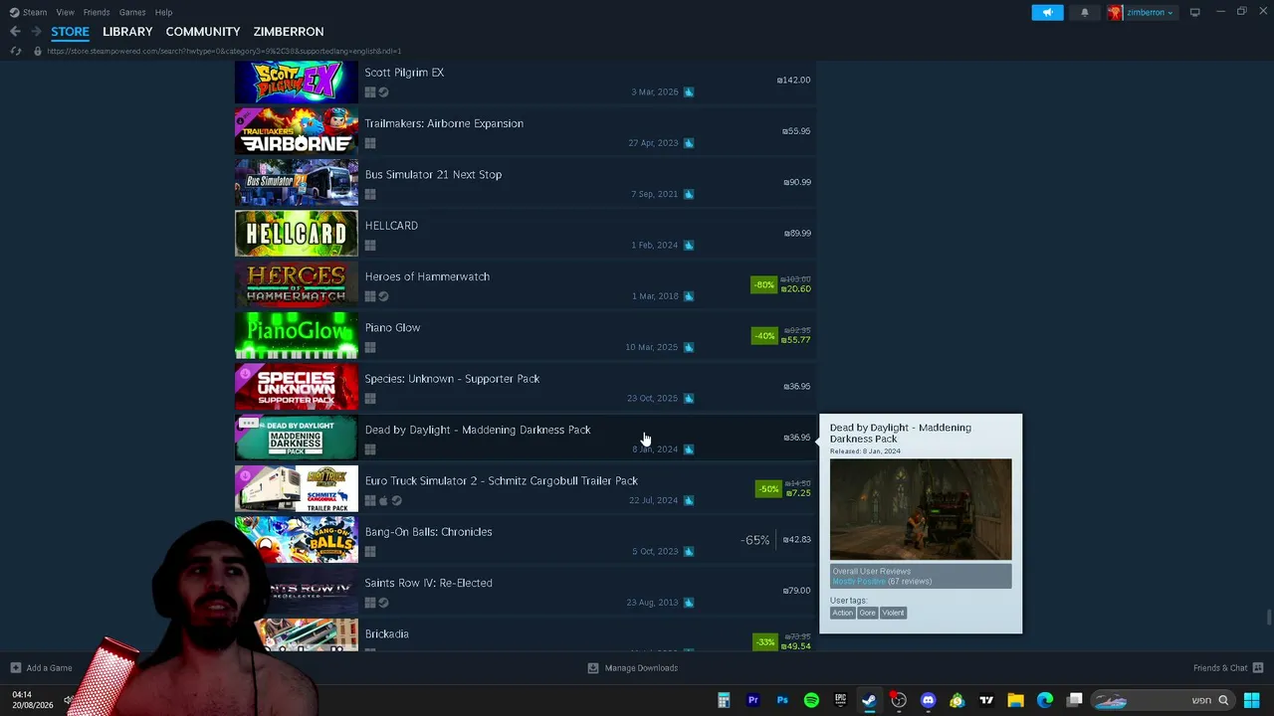Click the taskbar search box

pos(1163,700)
